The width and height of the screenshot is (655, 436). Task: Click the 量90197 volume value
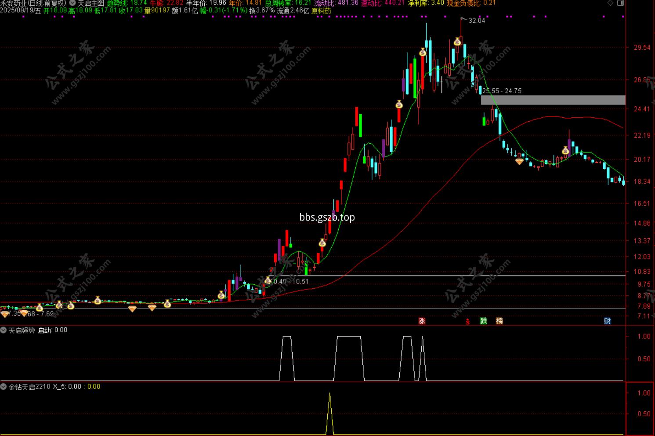coord(157,11)
